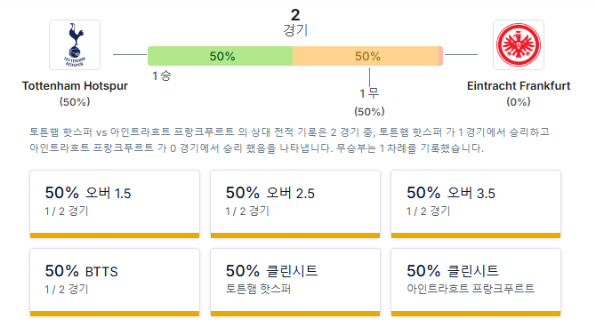Click the Tottenham (50%) win percentage text

tap(75, 102)
